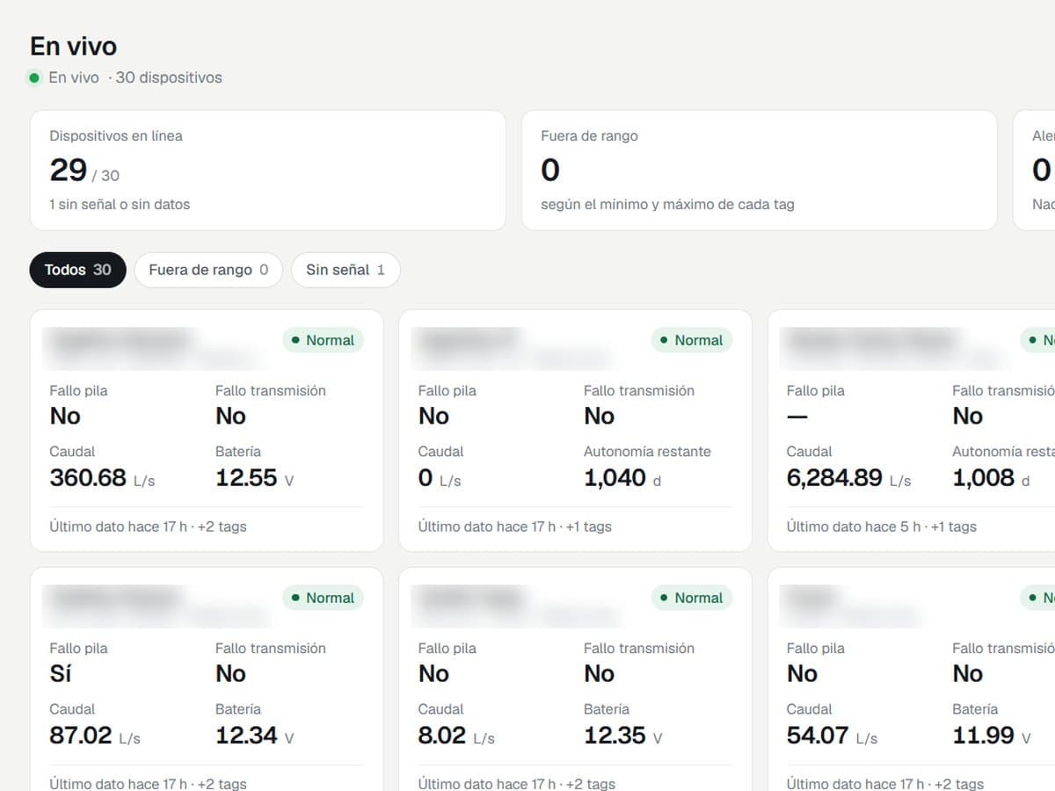Show only Sin señal devices
The width and height of the screenshot is (1055, 791).
346,270
